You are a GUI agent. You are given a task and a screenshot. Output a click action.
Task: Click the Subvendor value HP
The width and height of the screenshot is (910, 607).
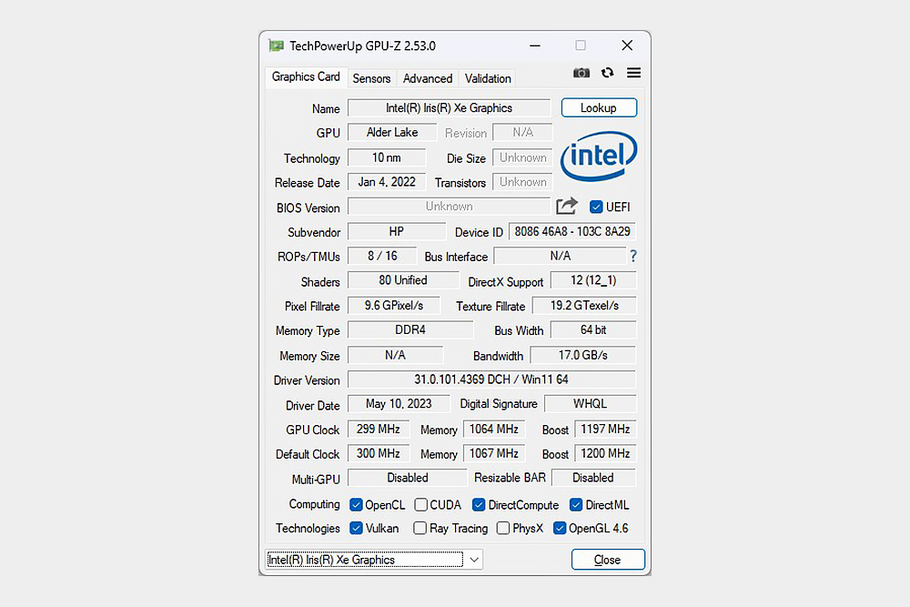(397, 231)
